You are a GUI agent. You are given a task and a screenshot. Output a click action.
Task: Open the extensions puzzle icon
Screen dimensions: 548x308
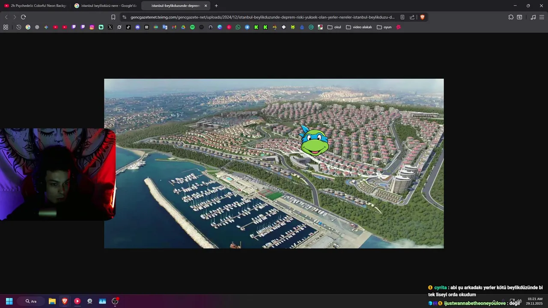511,17
